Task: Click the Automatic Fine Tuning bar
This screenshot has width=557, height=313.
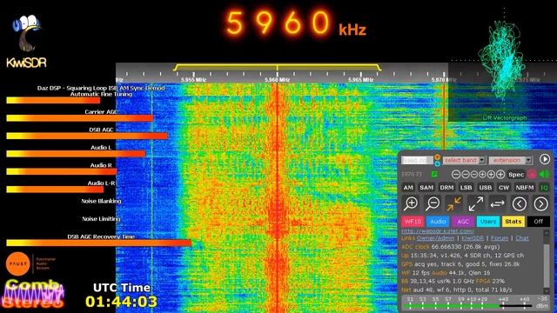Action: (x=53, y=101)
